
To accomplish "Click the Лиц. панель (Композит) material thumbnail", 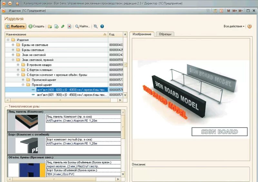I will (x=26, y=123).
